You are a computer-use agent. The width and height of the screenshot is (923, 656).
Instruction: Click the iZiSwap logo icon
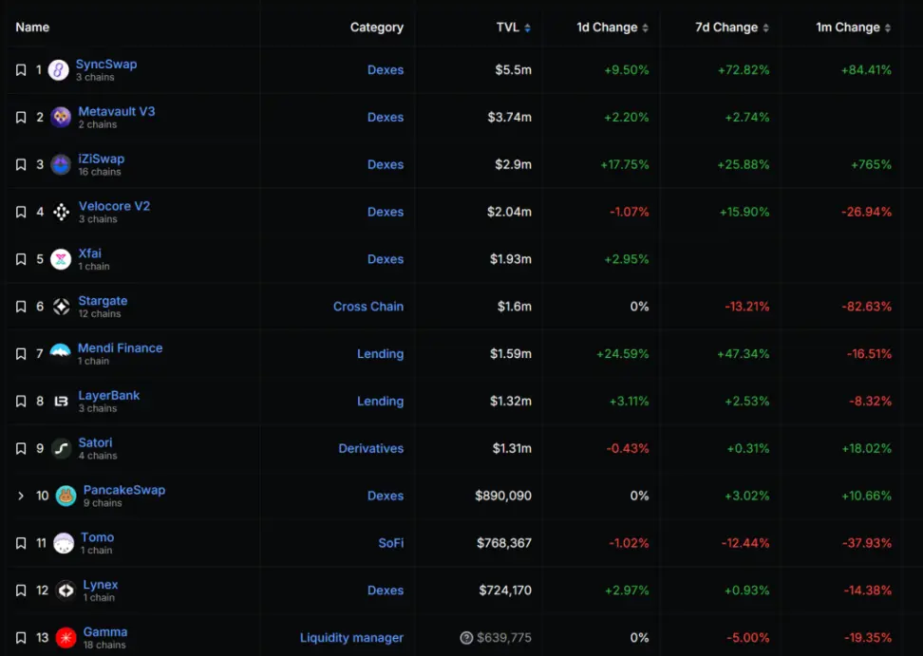point(61,165)
